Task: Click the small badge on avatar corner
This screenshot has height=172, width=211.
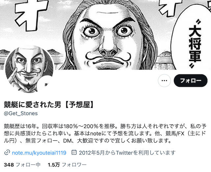Action: tap(45, 84)
